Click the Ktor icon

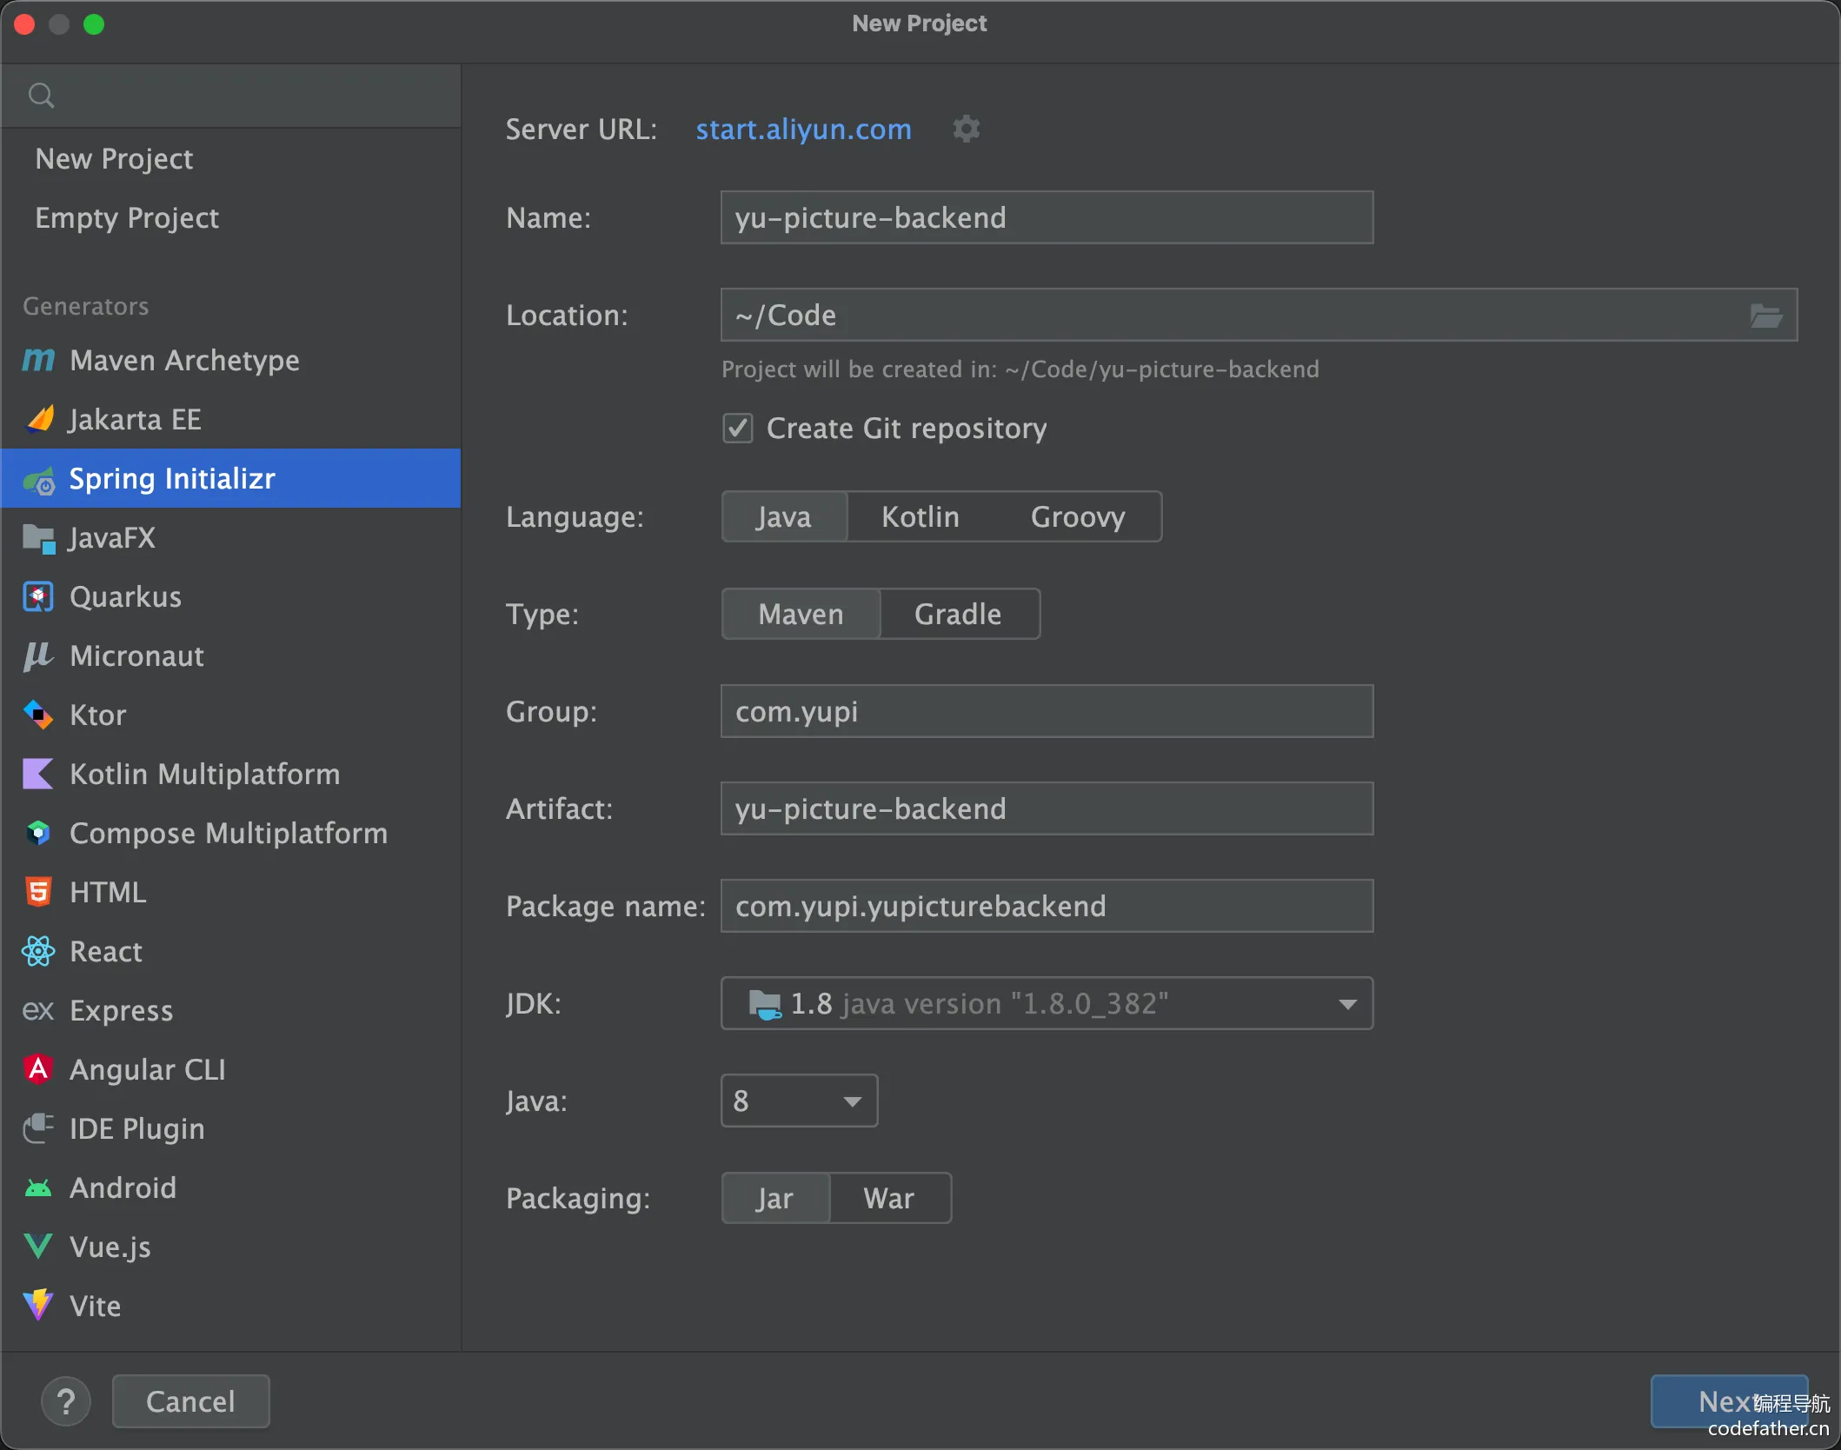pos(38,715)
